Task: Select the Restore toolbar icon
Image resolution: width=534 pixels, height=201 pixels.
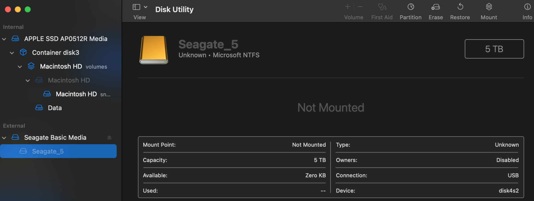Action: [x=460, y=7]
